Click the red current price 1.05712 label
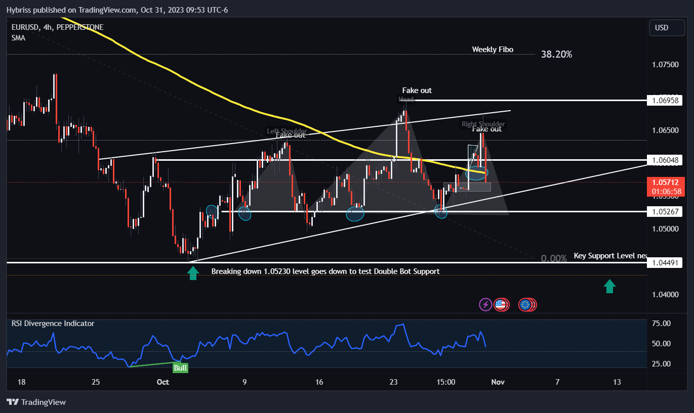Viewport: 694px width, 413px height. pyautogui.click(x=666, y=187)
